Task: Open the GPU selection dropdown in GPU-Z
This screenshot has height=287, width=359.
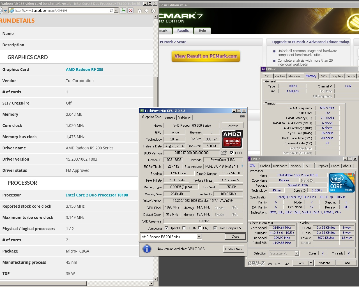Action: (x=199, y=237)
